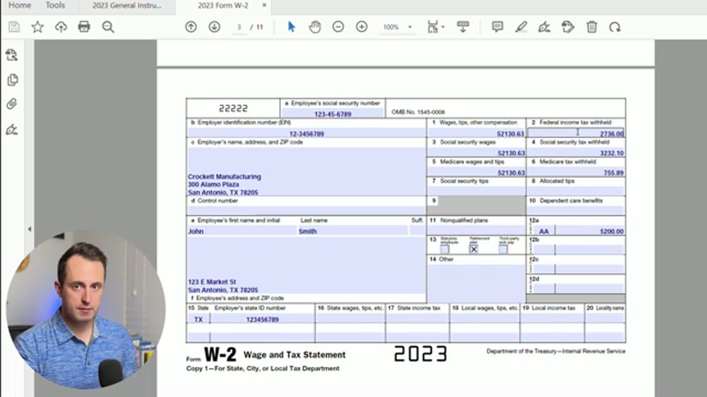The width and height of the screenshot is (707, 397).
Task: Click employer state ID number 123456789
Action: pyautogui.click(x=262, y=319)
